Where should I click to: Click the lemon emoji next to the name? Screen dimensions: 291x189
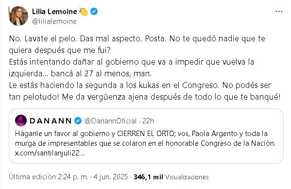pos(84,12)
